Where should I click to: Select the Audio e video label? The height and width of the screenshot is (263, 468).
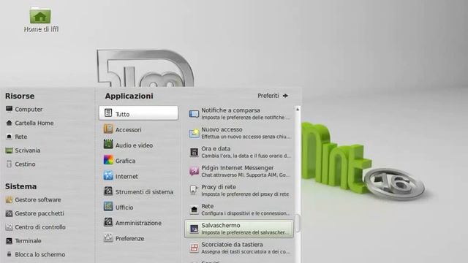134,145
